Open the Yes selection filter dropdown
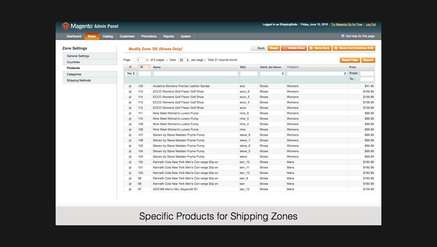Image resolution: width=437 pixels, height=247 pixels. tap(130, 74)
